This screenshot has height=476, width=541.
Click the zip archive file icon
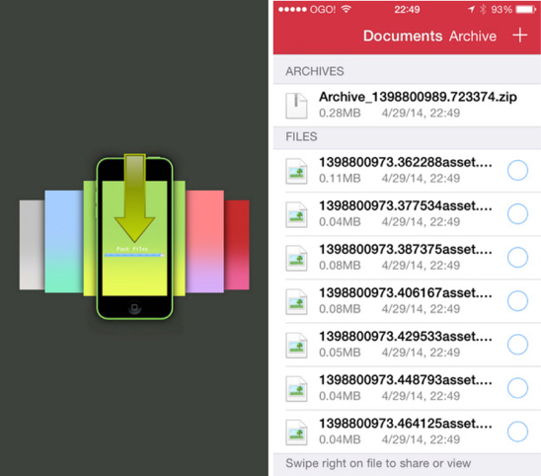click(x=296, y=106)
